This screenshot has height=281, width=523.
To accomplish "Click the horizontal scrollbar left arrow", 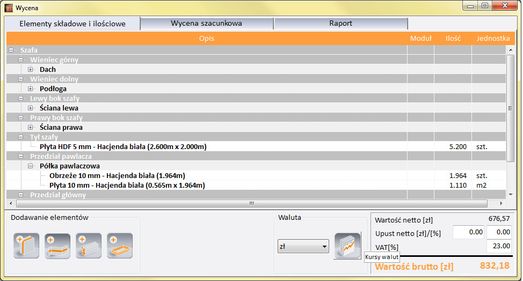I will tap(11, 203).
